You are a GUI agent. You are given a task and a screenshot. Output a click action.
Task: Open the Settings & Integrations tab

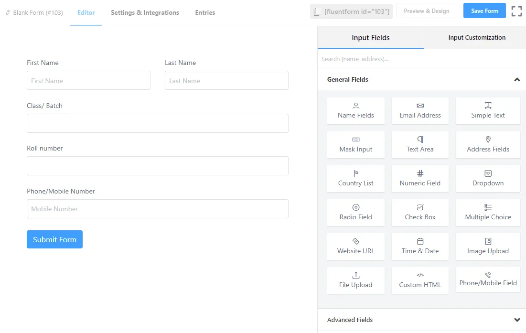[145, 13]
